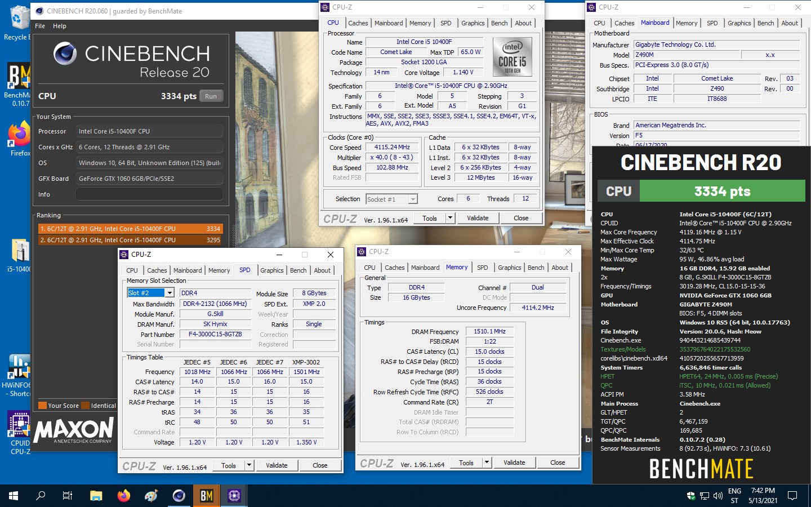
Task: Switch to BenchMate on the taskbar
Action: (207, 496)
